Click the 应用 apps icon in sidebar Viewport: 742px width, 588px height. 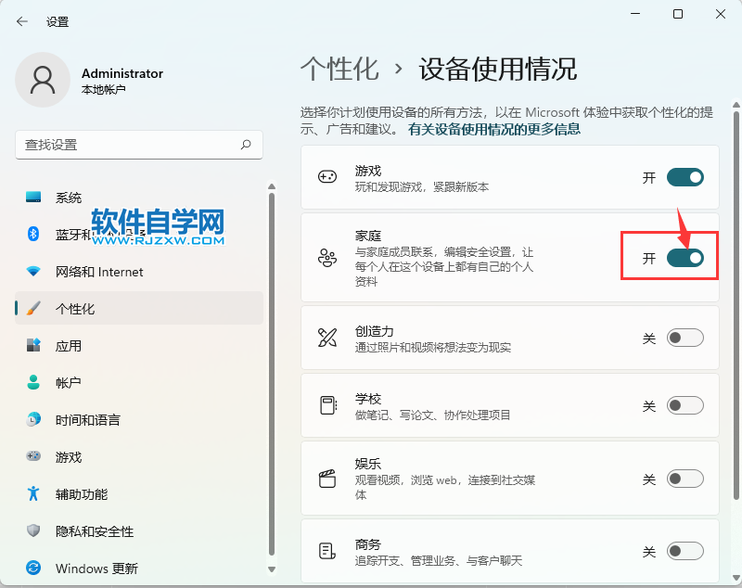33,346
